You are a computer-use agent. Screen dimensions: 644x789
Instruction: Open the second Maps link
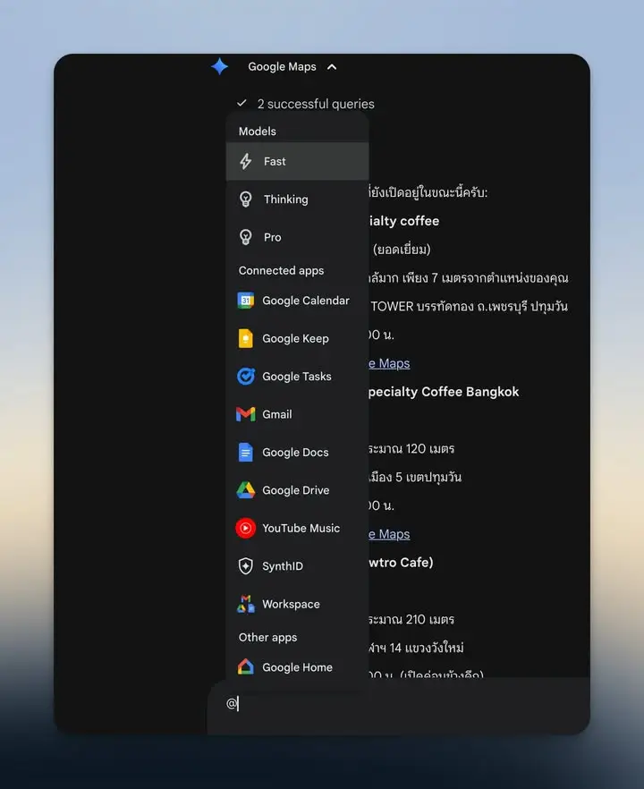tap(389, 534)
